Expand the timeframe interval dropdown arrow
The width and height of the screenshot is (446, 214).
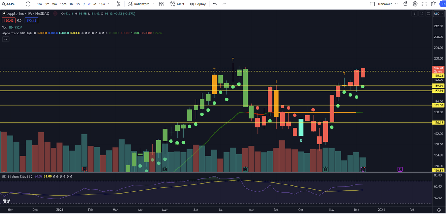[x=109, y=4]
